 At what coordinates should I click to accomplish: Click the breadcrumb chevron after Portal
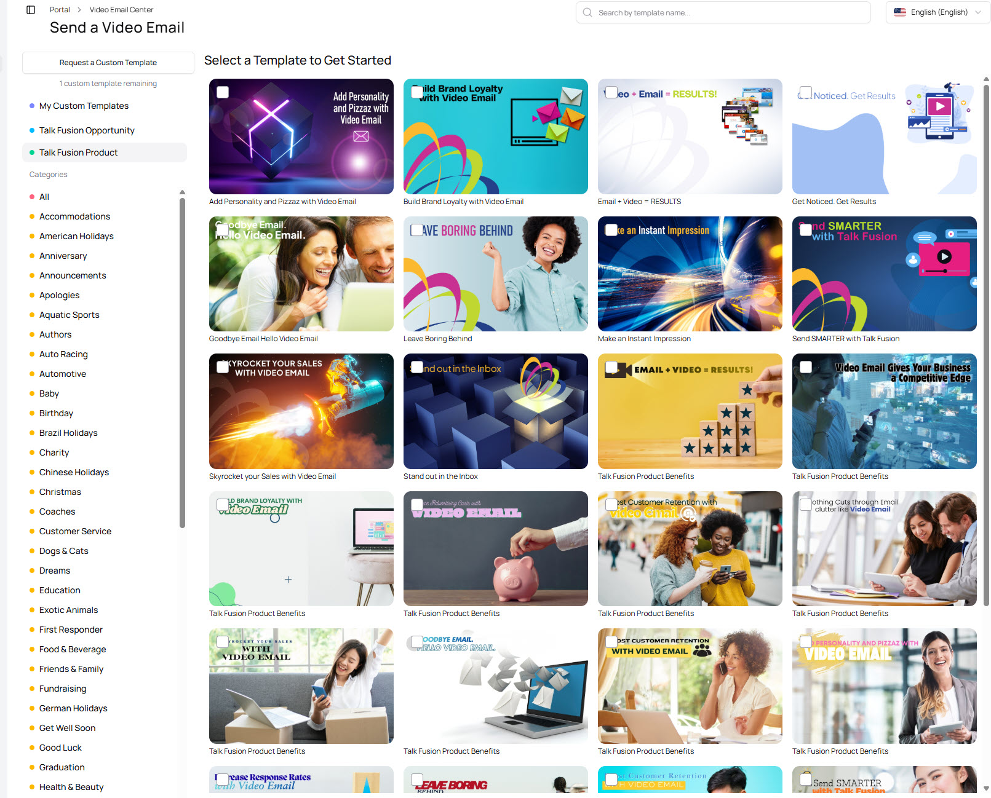click(79, 10)
